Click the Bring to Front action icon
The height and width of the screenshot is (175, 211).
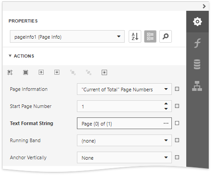pos(73,72)
